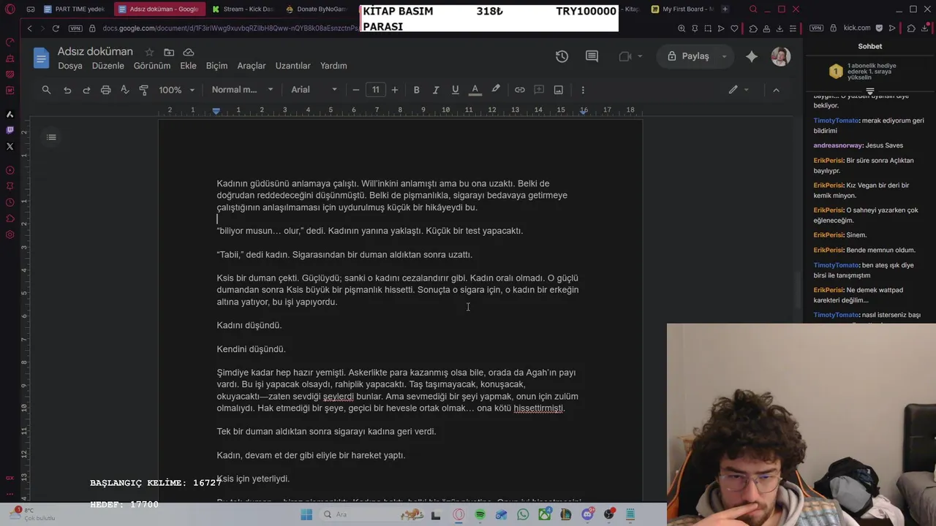Click andreasnorway username in chat
The width and height of the screenshot is (936, 526).
click(838, 145)
